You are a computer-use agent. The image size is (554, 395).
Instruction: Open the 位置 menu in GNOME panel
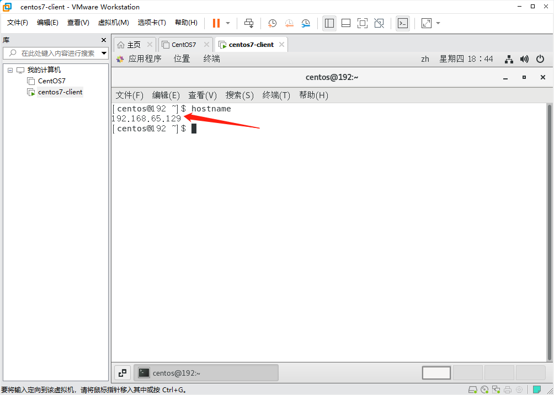coord(182,59)
